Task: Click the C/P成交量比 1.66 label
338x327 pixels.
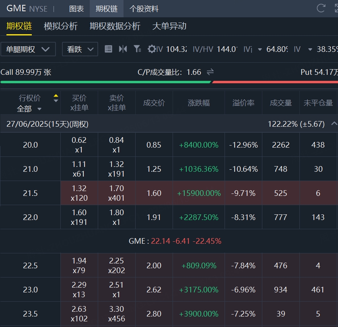Action: (x=169, y=72)
